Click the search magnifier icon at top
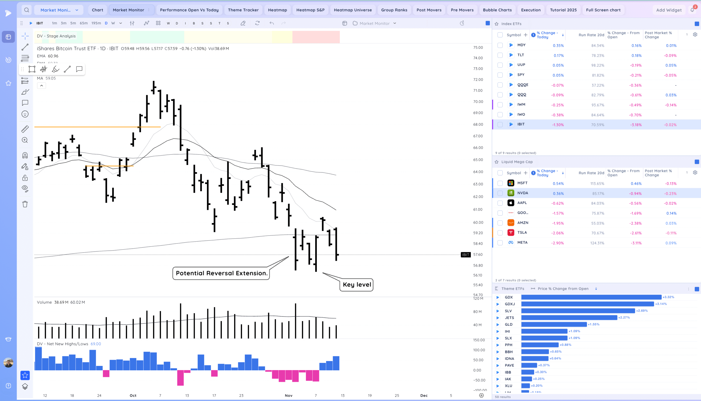 tap(27, 10)
